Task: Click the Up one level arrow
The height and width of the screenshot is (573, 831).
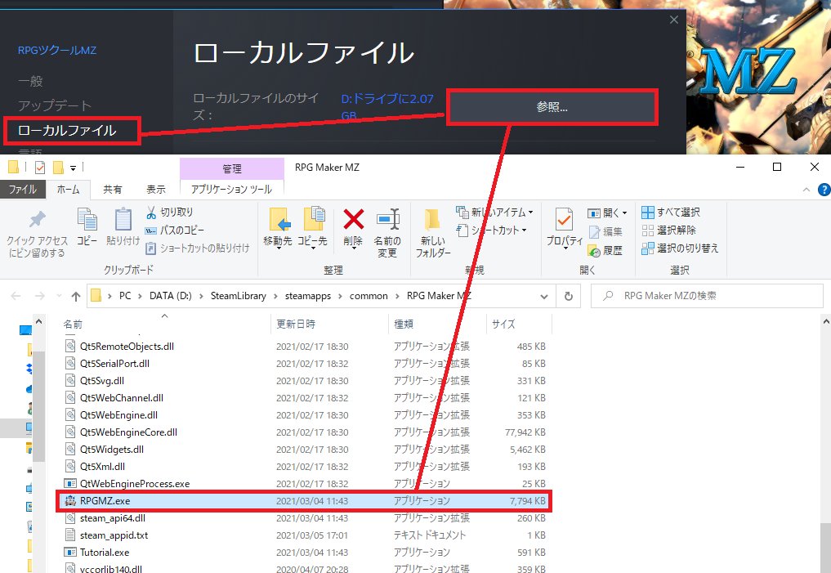Action: click(x=76, y=296)
